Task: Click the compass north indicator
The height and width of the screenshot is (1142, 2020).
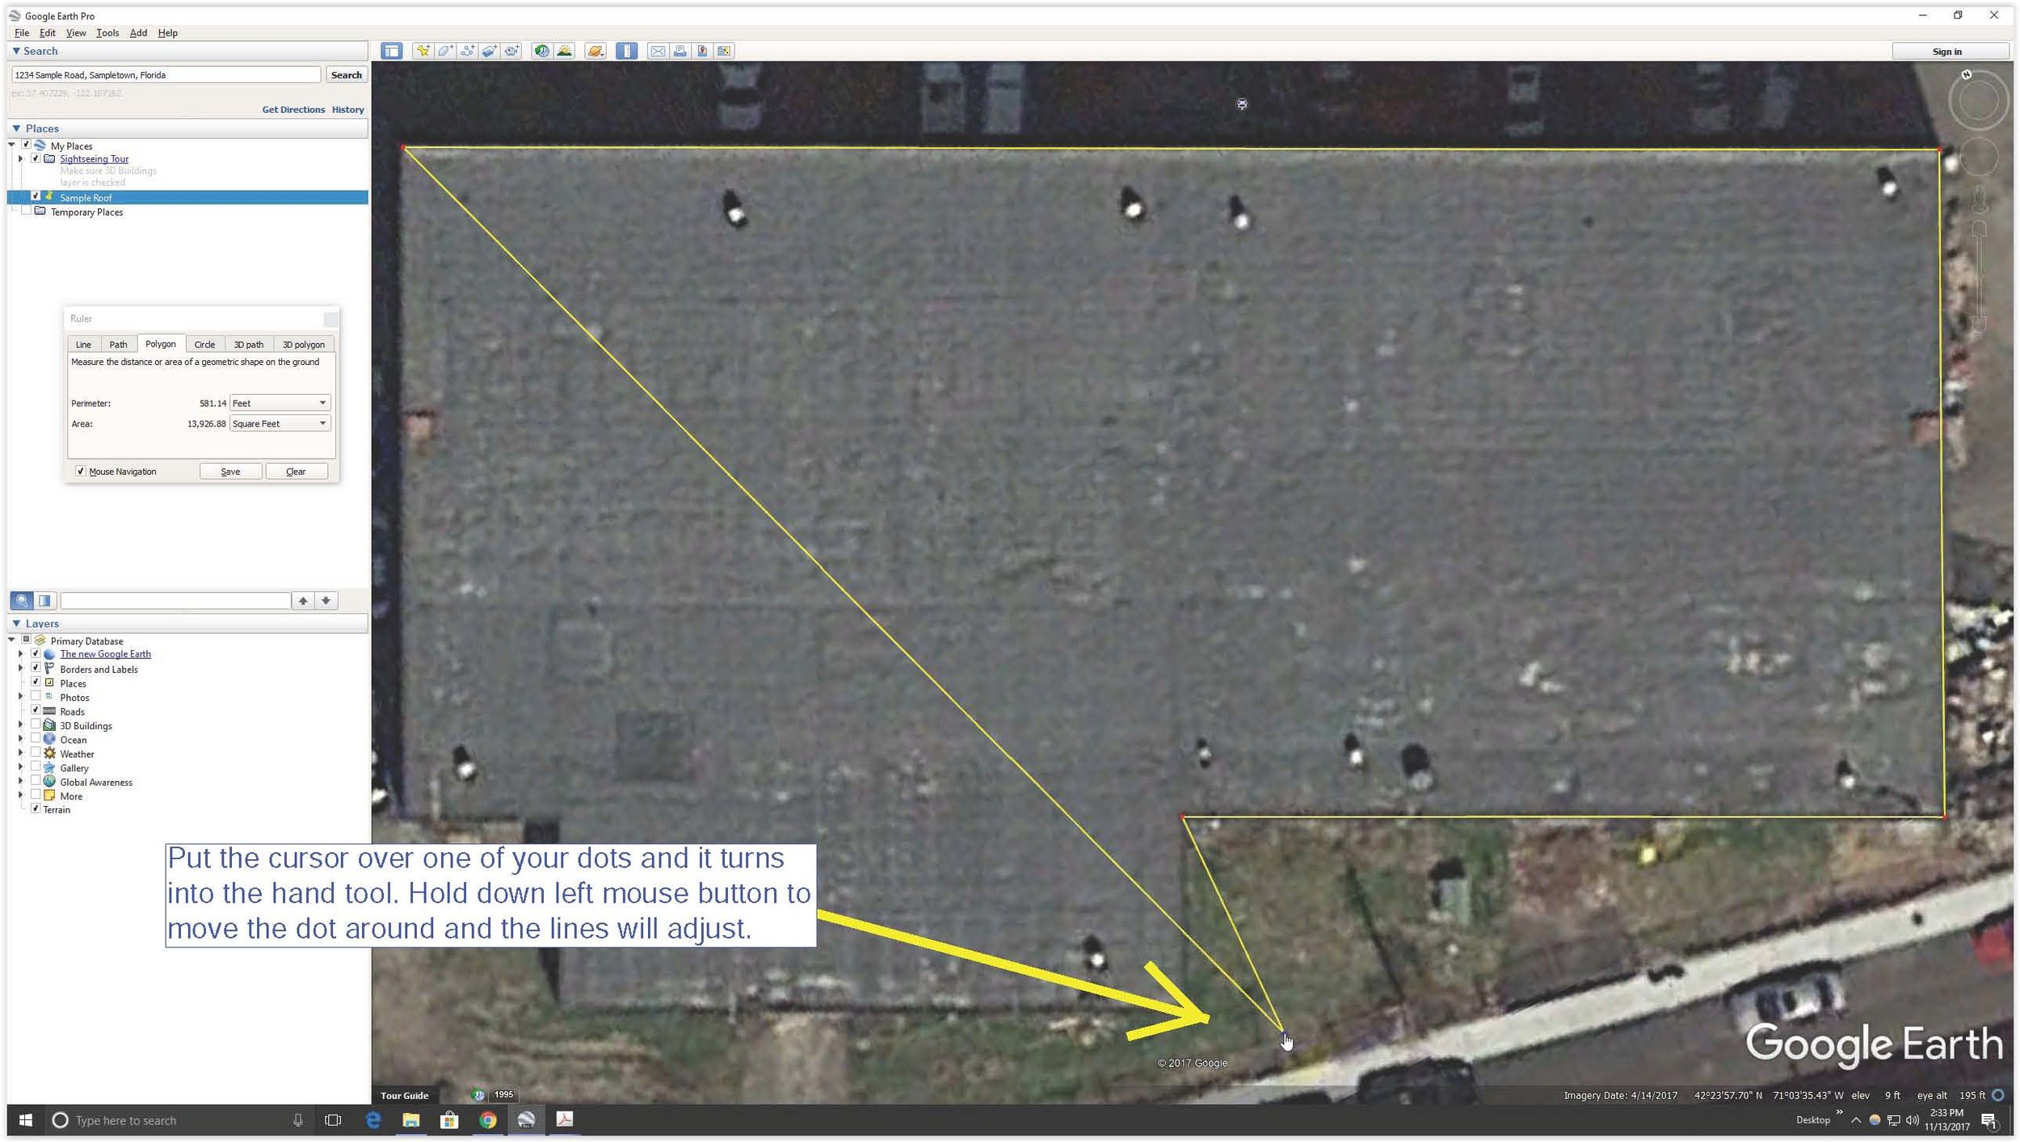Action: (x=1967, y=75)
